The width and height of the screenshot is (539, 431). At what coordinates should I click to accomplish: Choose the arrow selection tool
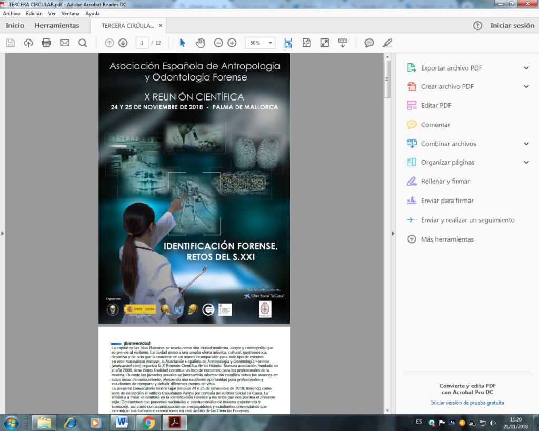183,43
